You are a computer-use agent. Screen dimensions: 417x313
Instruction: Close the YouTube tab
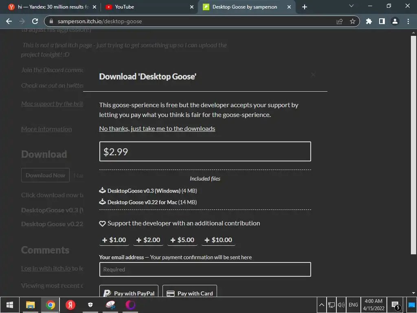pyautogui.click(x=192, y=7)
